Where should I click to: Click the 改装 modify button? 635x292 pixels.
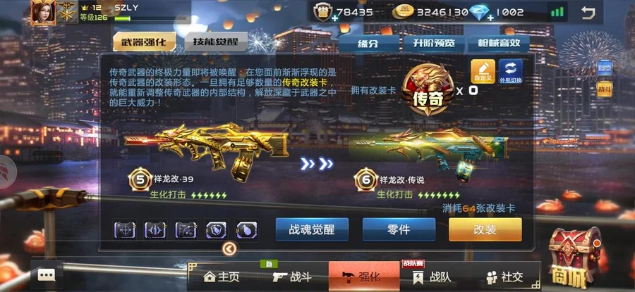tap(485, 229)
